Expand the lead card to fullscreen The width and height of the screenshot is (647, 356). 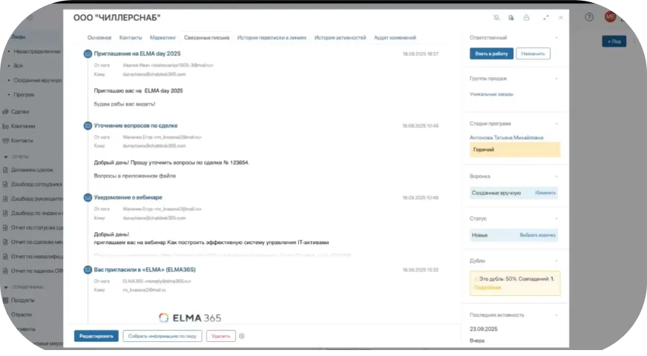(546, 17)
